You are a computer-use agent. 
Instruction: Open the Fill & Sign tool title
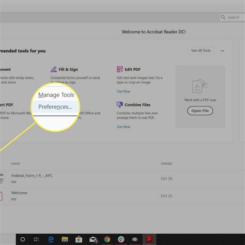tap(68, 69)
